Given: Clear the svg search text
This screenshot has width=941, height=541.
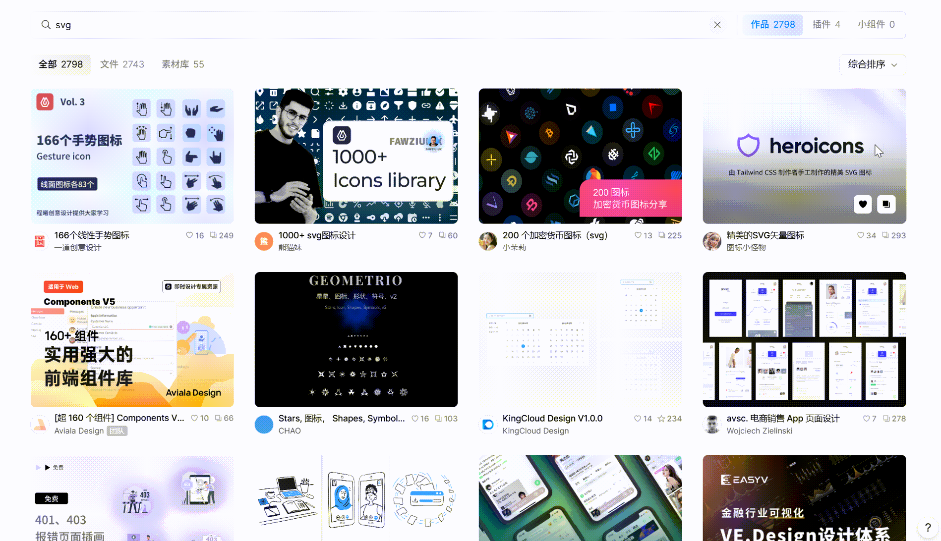Looking at the screenshot, I should [x=717, y=25].
